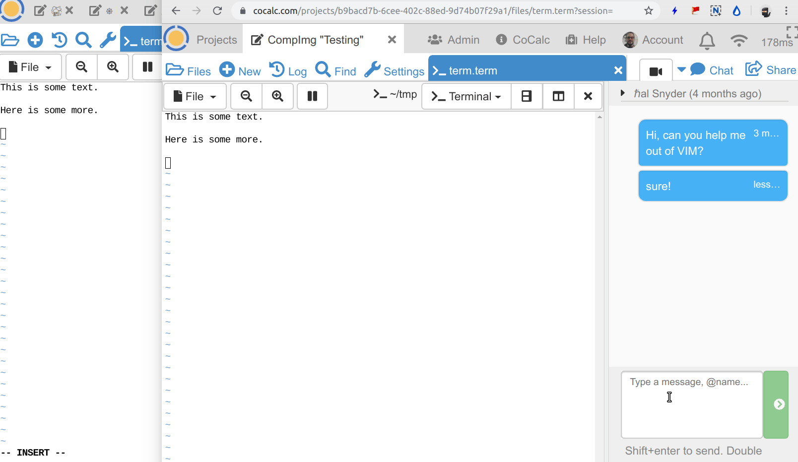This screenshot has width=798, height=462.
Task: Open the Terminal frame type dropdown
Action: pos(466,96)
